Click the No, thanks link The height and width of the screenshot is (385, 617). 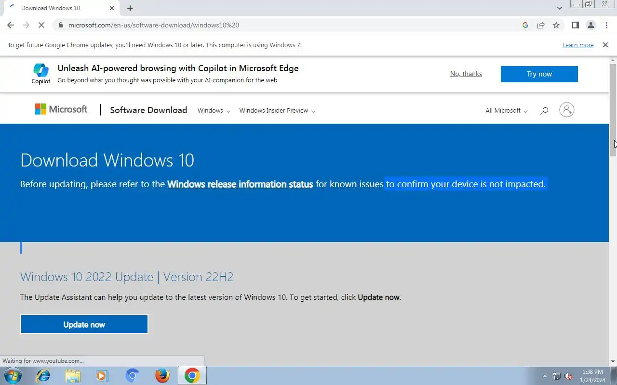(466, 74)
